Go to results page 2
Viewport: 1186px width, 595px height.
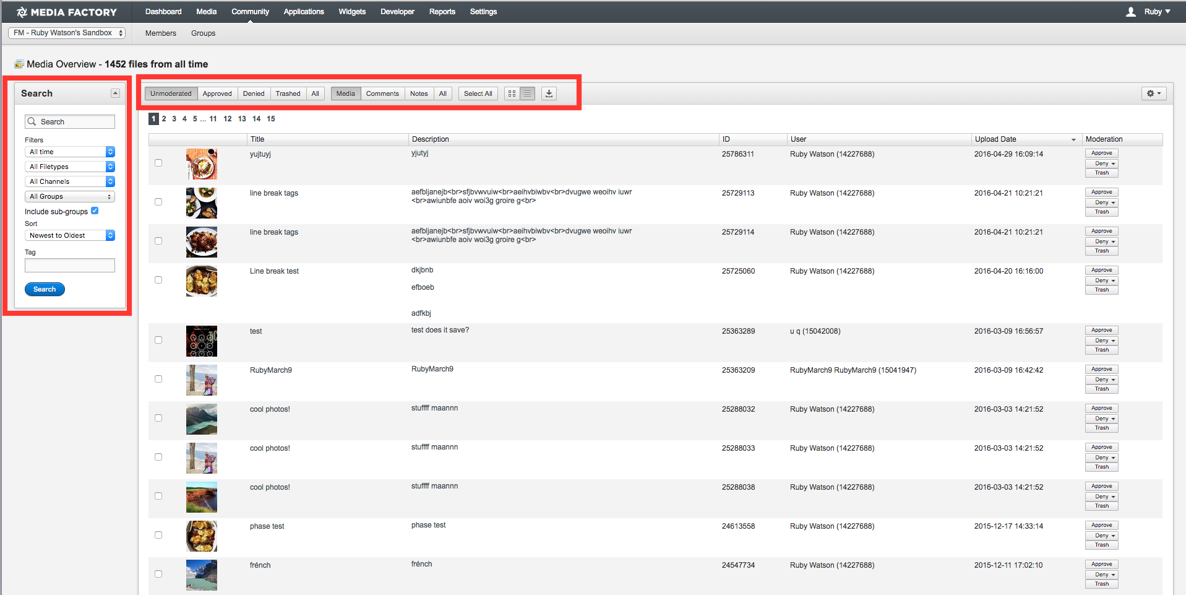point(164,119)
